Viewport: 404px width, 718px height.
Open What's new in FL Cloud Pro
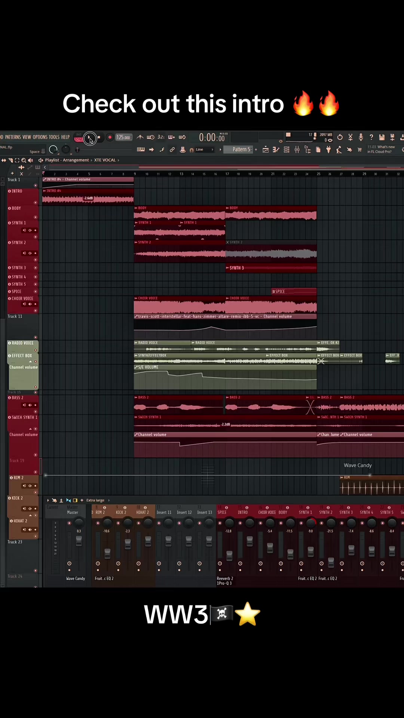point(381,149)
